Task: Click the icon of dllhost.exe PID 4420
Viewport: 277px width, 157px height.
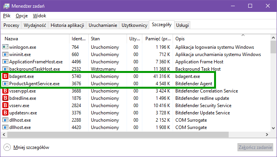Action: click(x=5, y=127)
